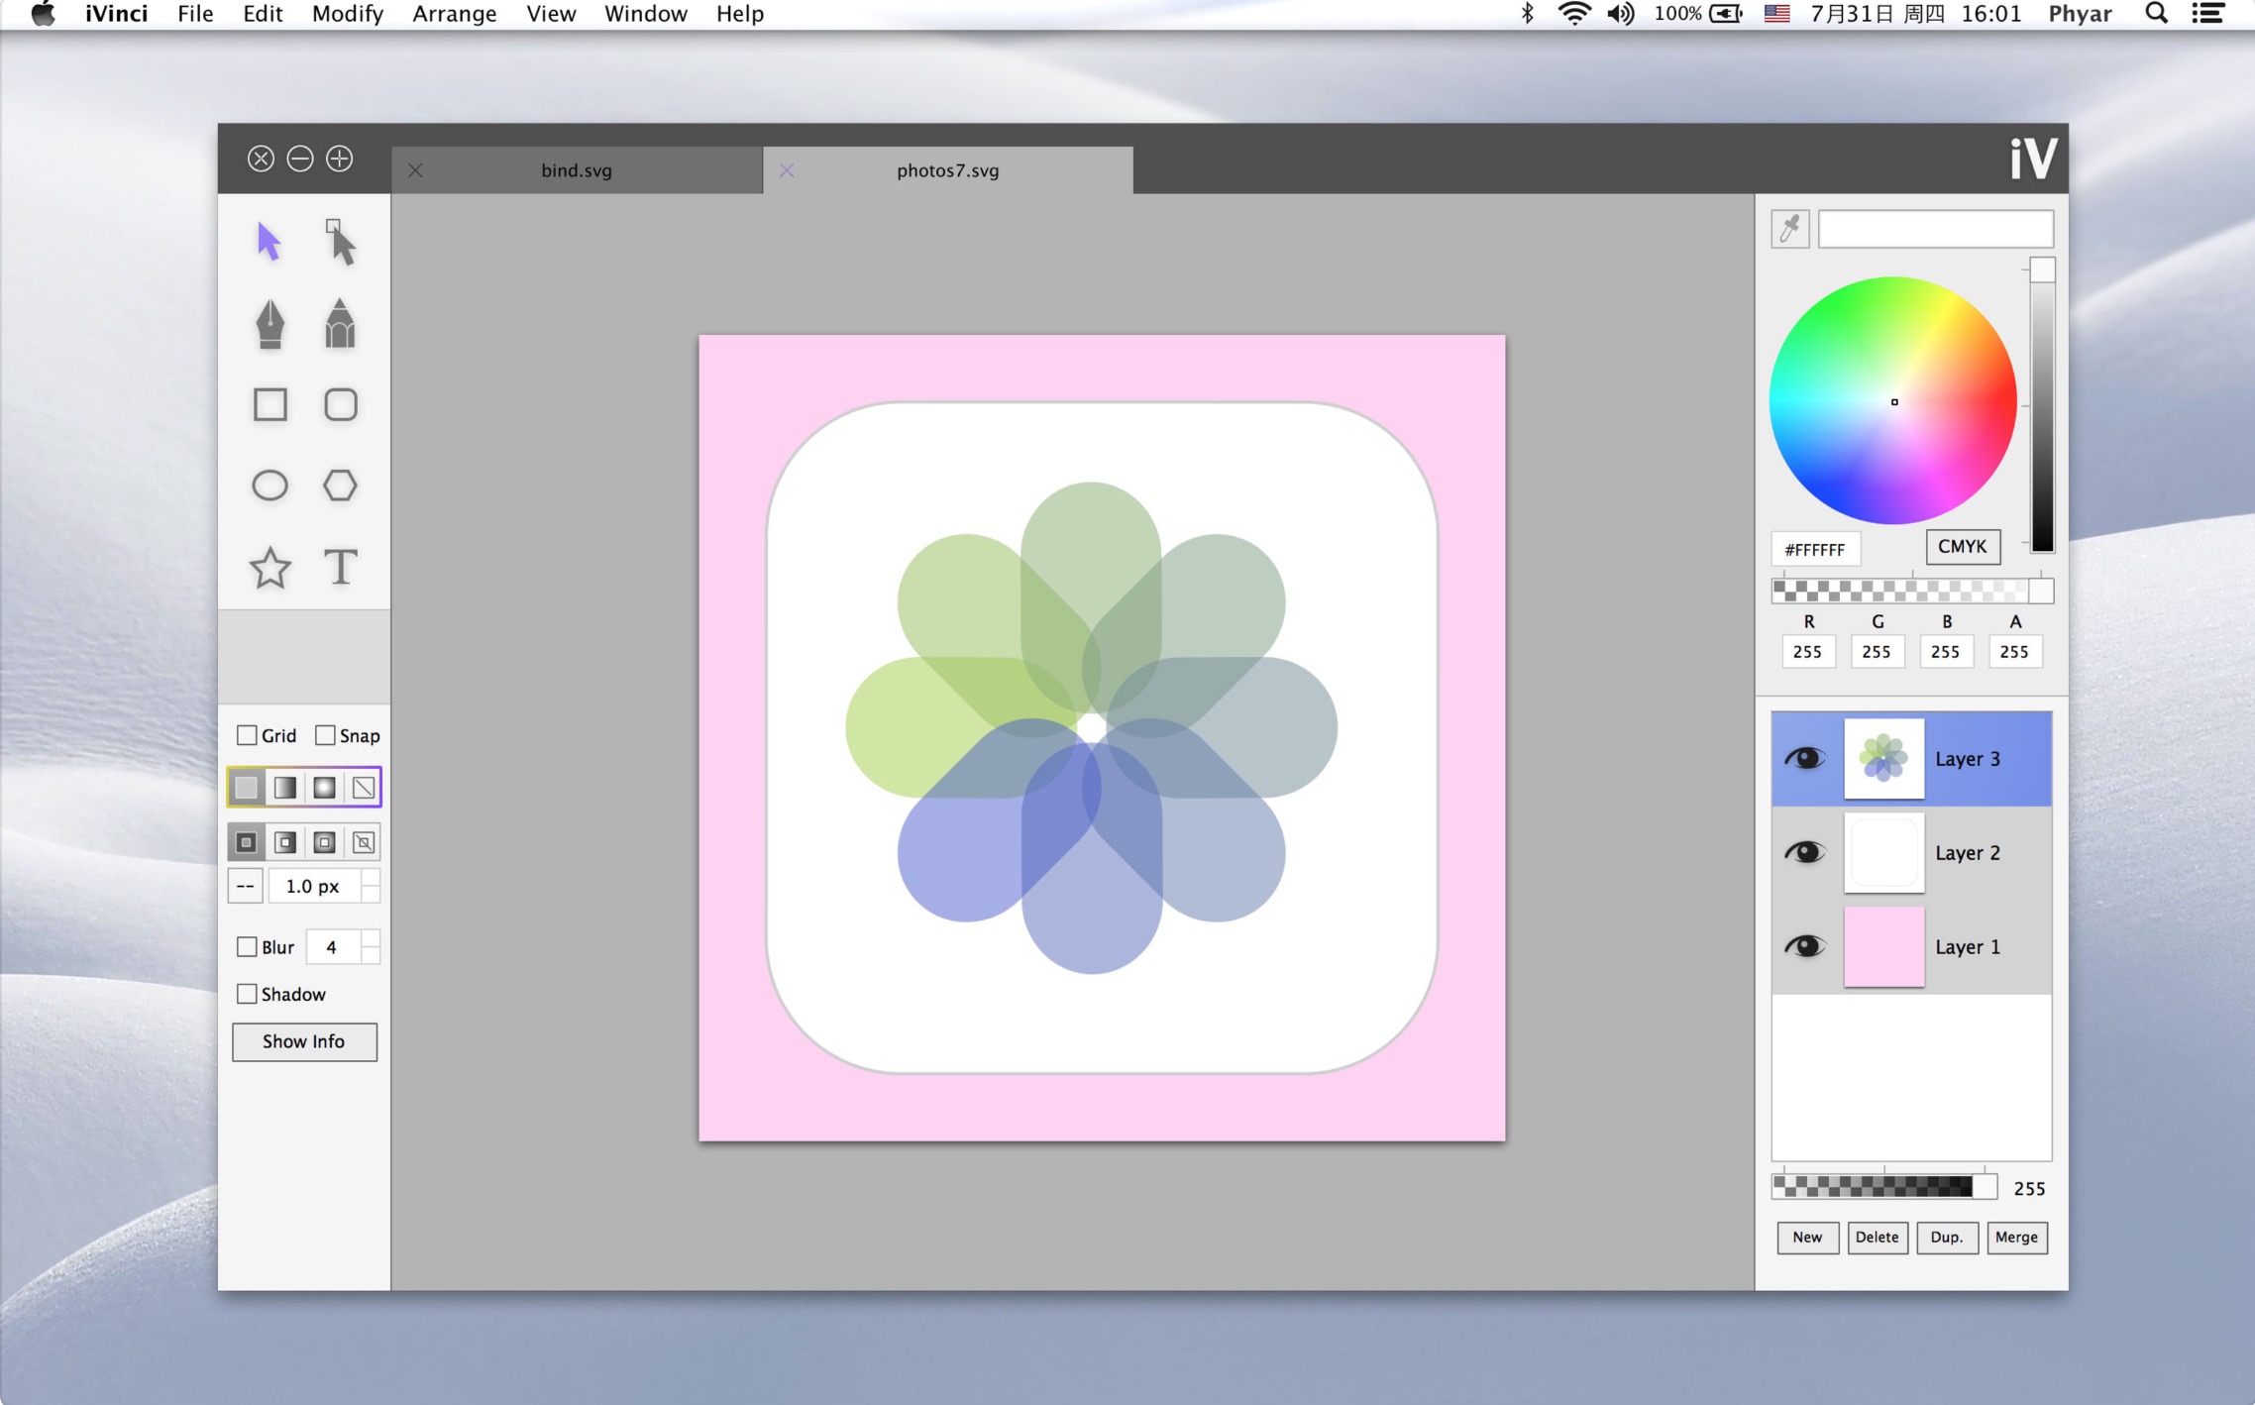The height and width of the screenshot is (1405, 2255).
Task: Select the Ellipse tool
Action: point(269,486)
